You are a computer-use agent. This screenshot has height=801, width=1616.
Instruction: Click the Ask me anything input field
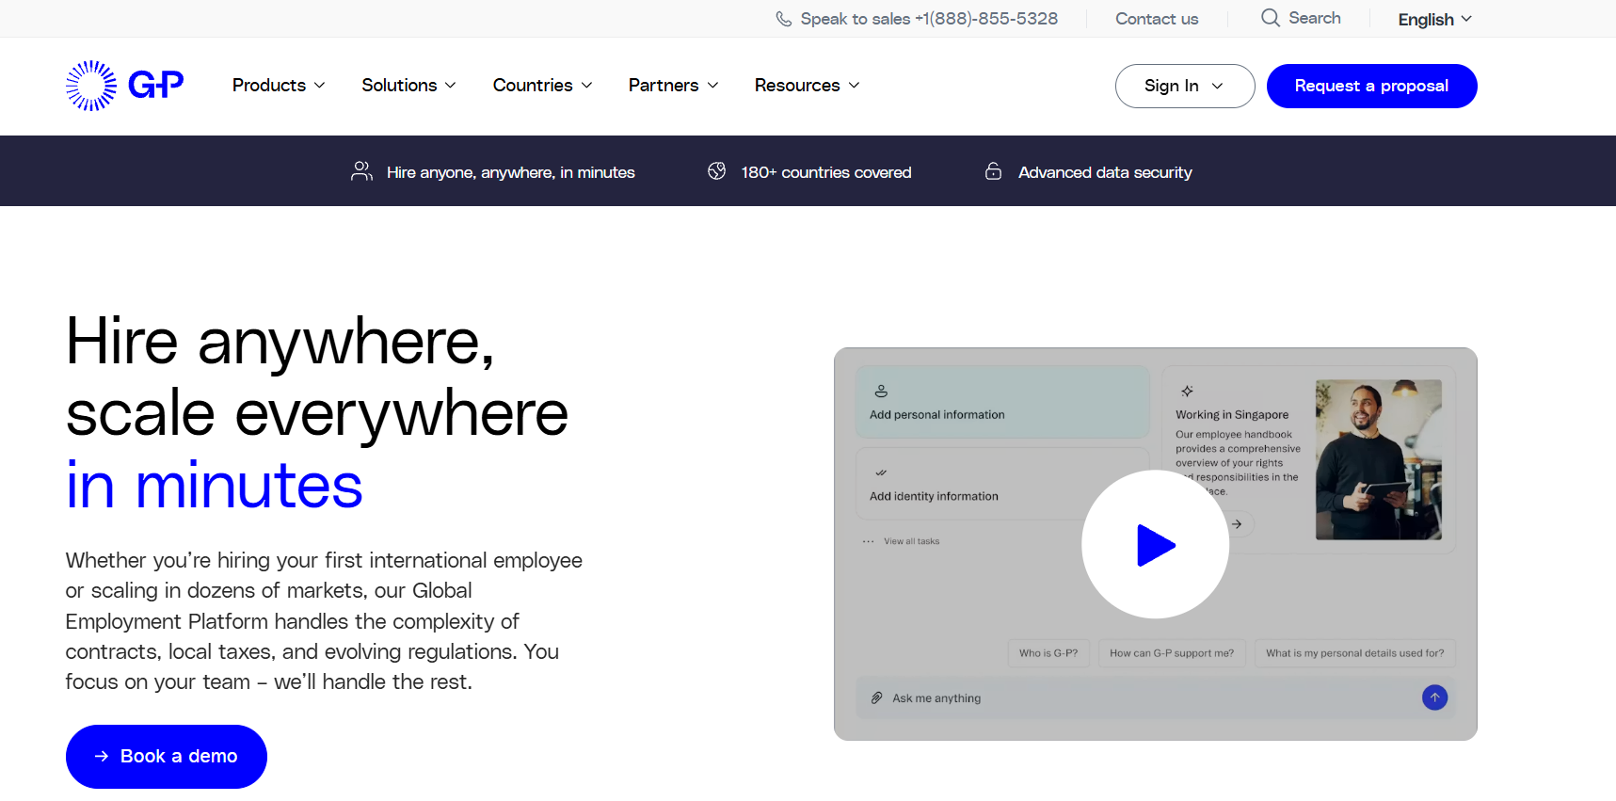[1156, 698]
